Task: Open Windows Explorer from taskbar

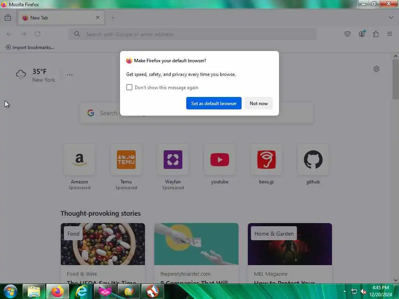Action: [34, 291]
